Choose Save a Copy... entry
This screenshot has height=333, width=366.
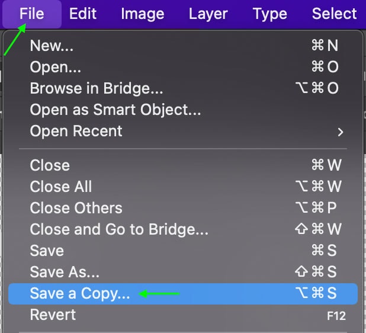[80, 293]
